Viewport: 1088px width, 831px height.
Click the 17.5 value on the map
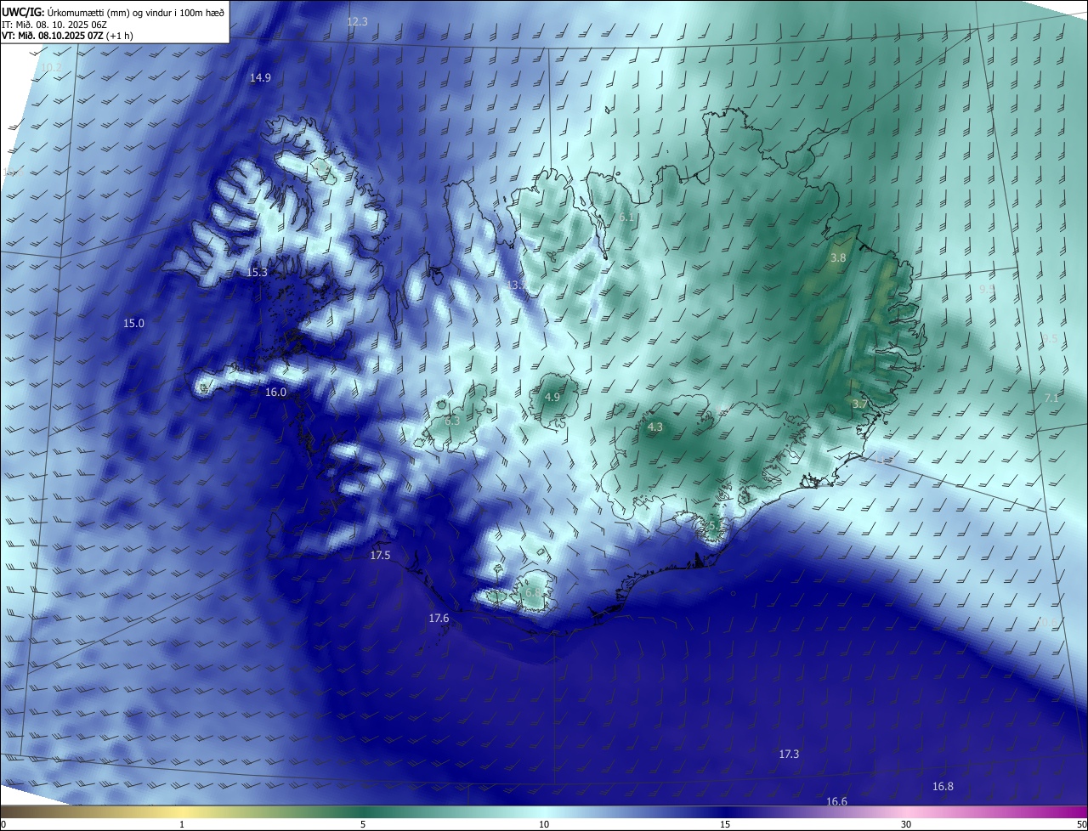380,556
